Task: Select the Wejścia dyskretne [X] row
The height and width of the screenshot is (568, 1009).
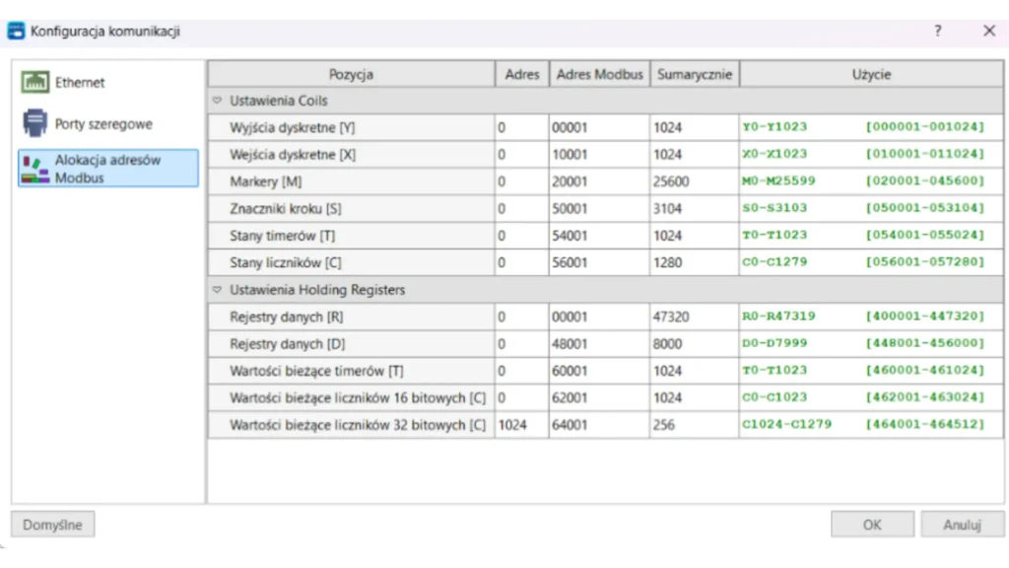Action: 606,155
